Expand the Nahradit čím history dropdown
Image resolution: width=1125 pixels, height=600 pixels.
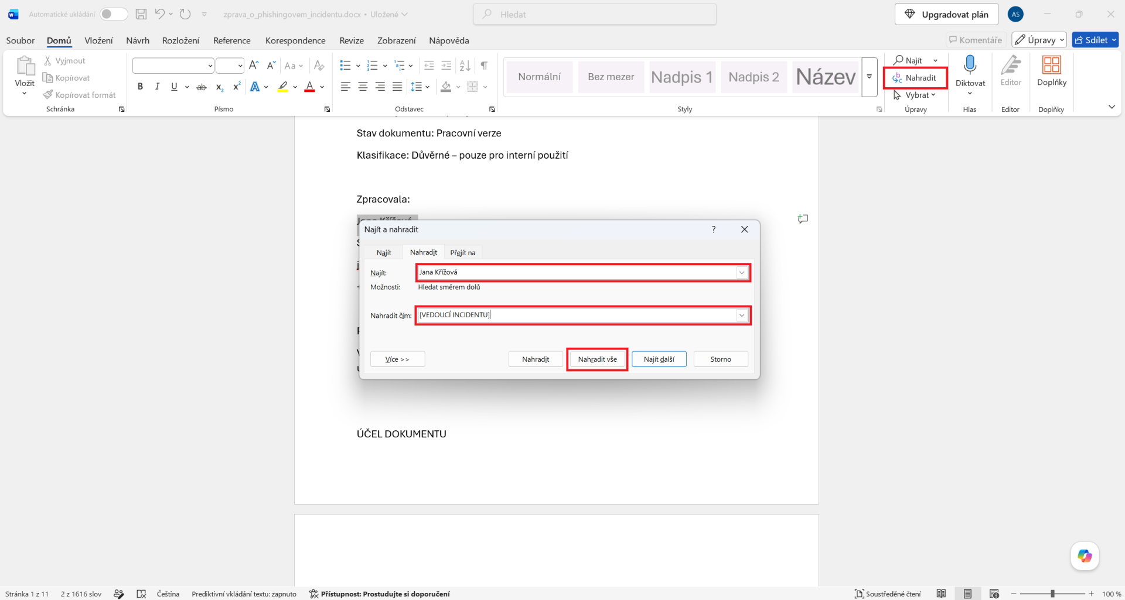click(742, 315)
